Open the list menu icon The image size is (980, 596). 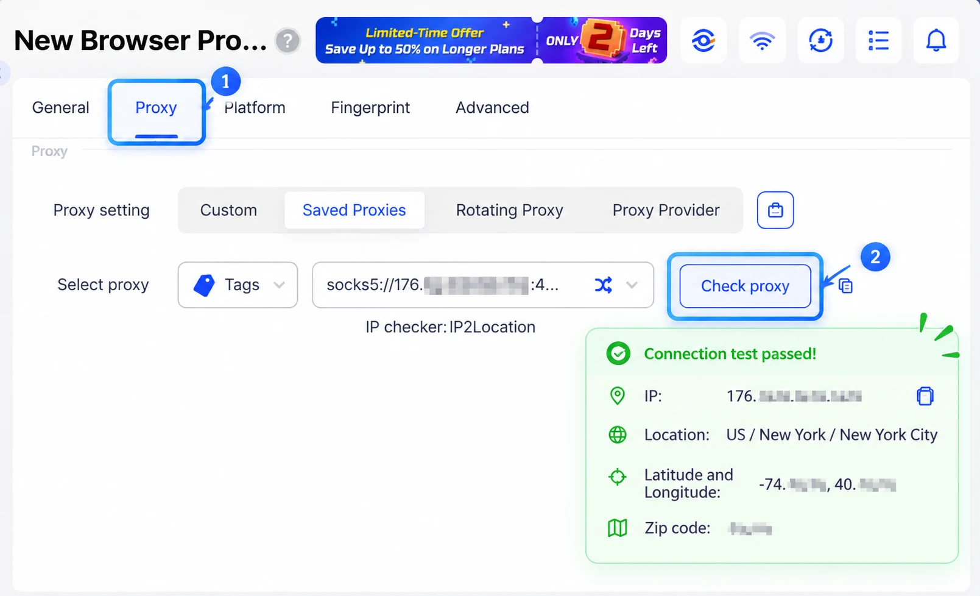[x=878, y=41]
